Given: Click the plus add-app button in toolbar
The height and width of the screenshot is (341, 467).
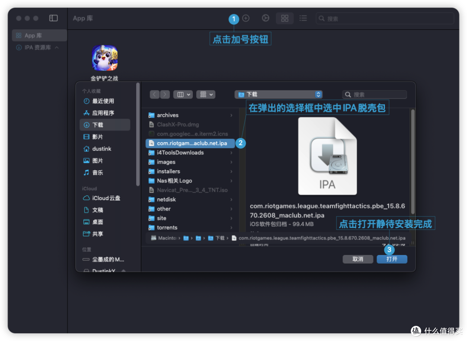Looking at the screenshot, I should click(246, 18).
